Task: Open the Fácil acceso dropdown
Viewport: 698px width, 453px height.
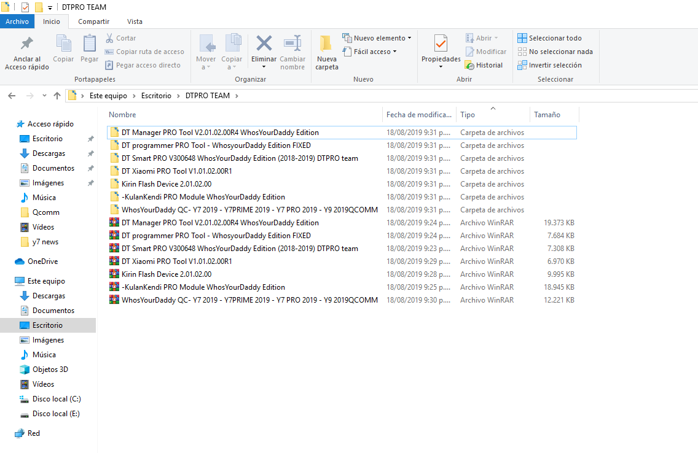Action: [369, 52]
